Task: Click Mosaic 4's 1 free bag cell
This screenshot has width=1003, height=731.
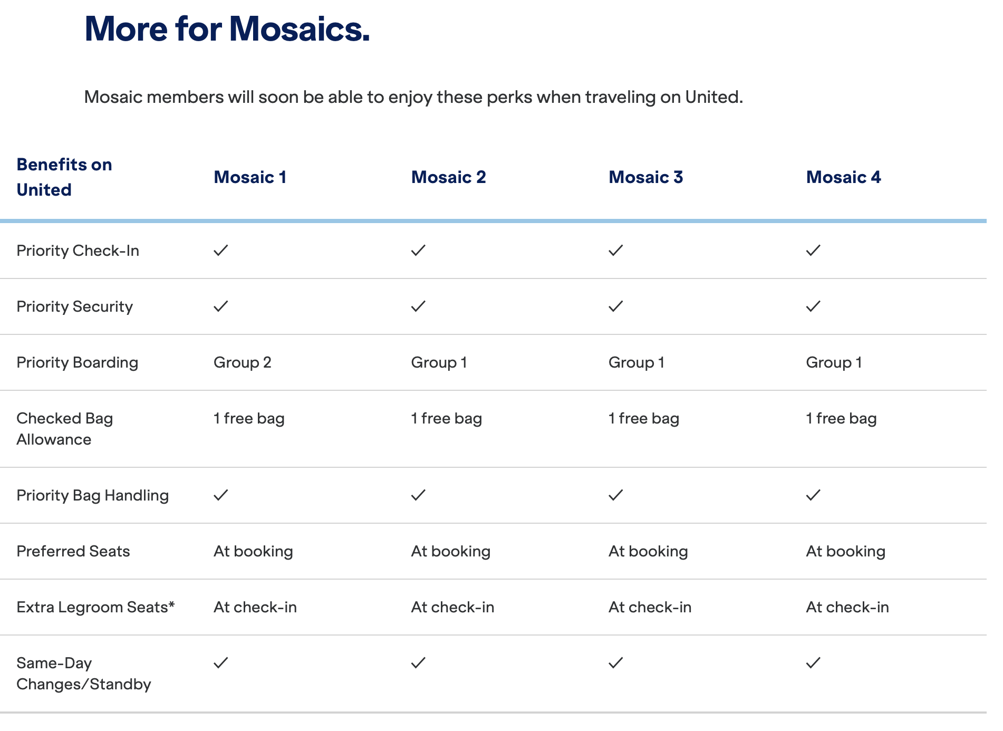Action: click(x=841, y=419)
